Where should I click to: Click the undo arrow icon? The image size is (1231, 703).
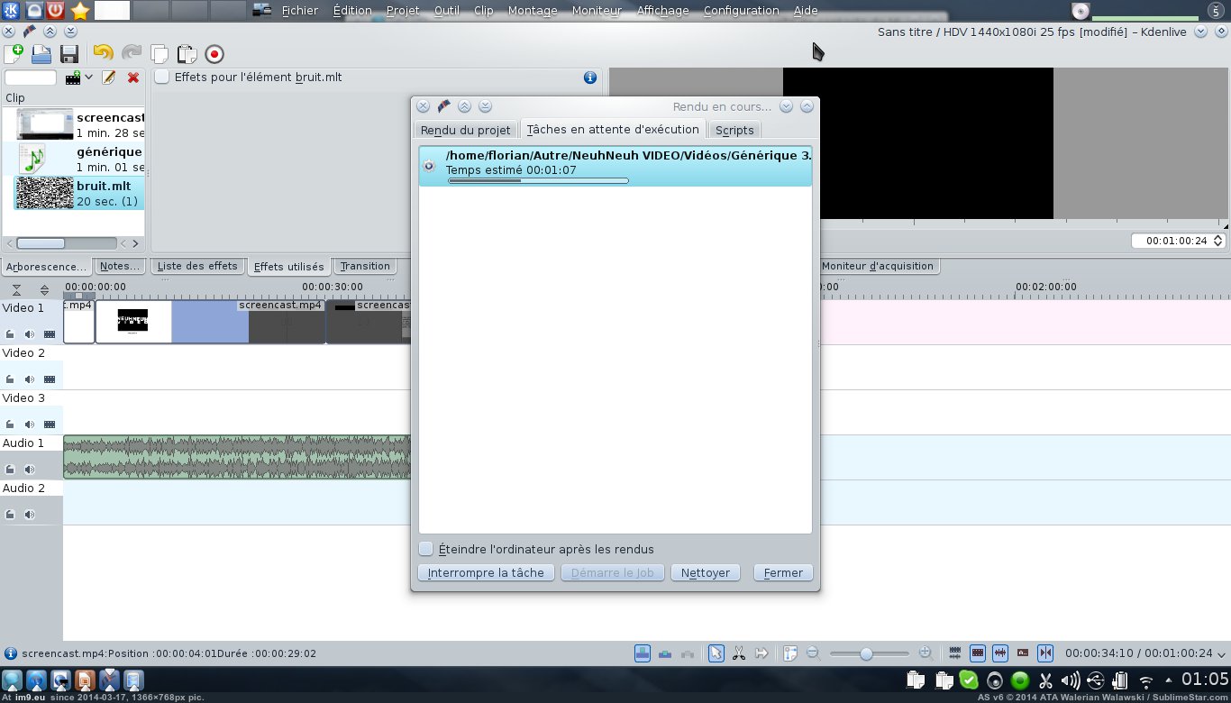click(x=103, y=54)
